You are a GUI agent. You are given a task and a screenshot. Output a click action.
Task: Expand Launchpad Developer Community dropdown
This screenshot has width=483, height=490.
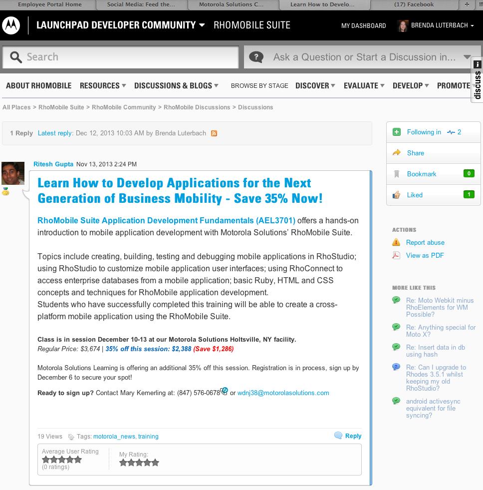[x=202, y=25]
